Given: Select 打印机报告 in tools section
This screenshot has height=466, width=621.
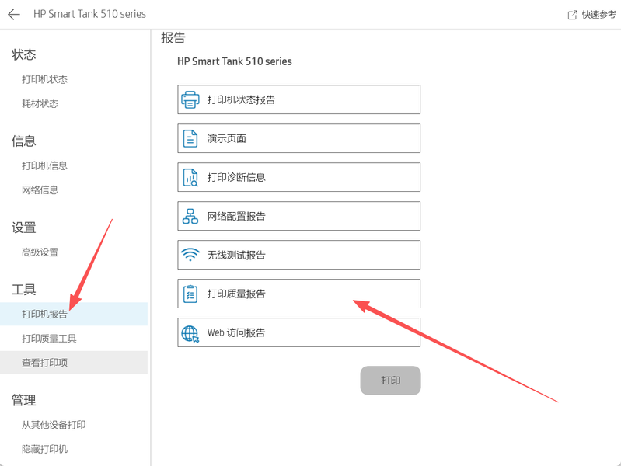Looking at the screenshot, I should [44, 315].
